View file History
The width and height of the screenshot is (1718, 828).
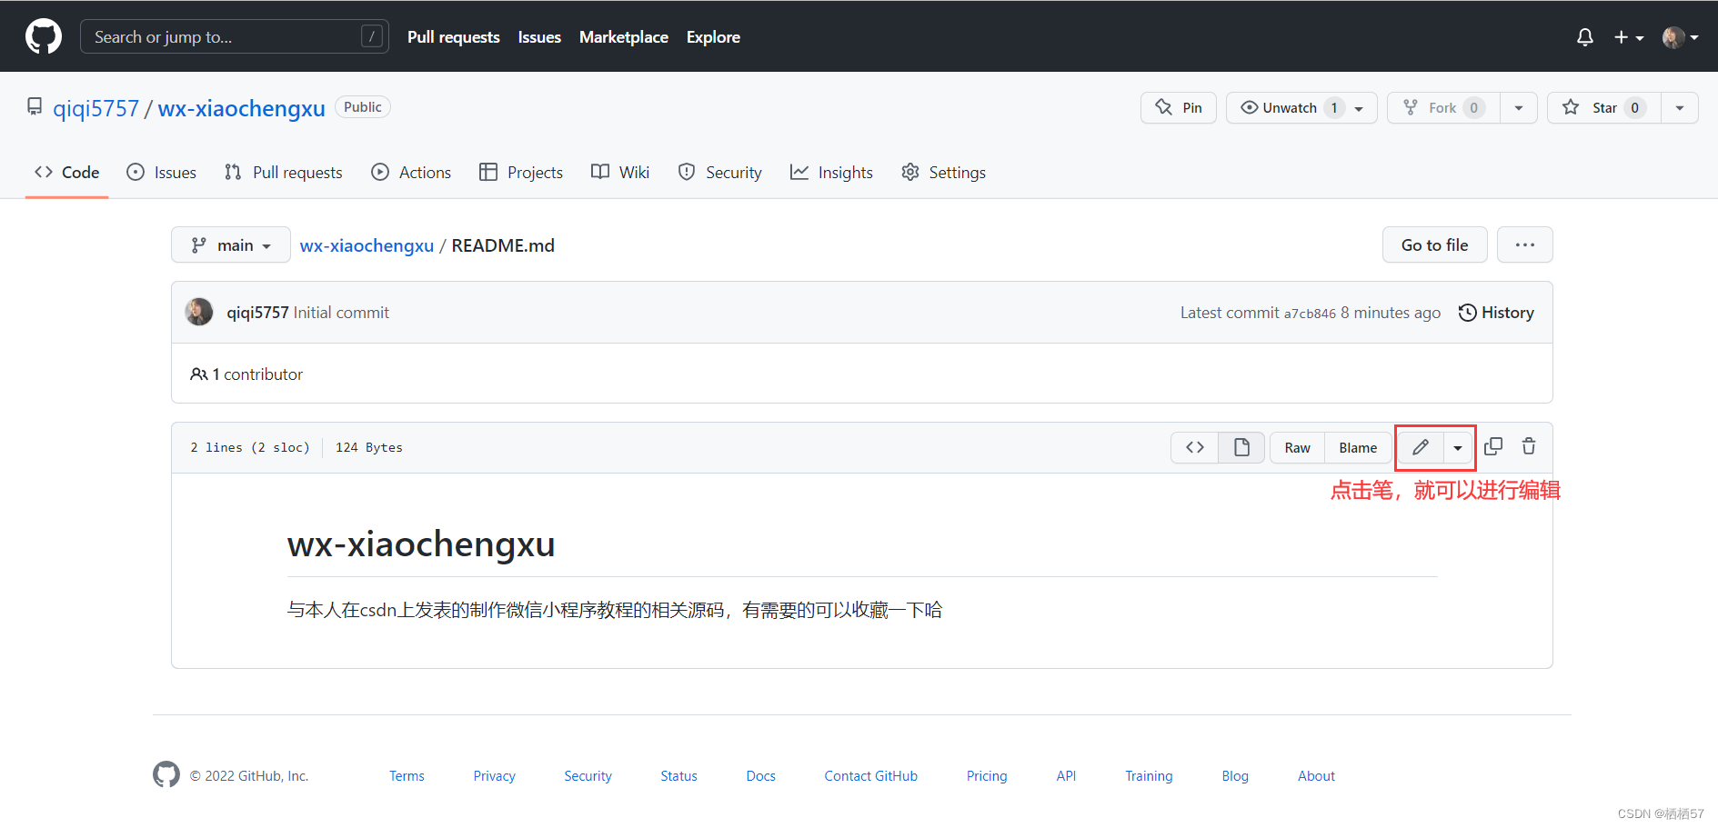(1496, 312)
